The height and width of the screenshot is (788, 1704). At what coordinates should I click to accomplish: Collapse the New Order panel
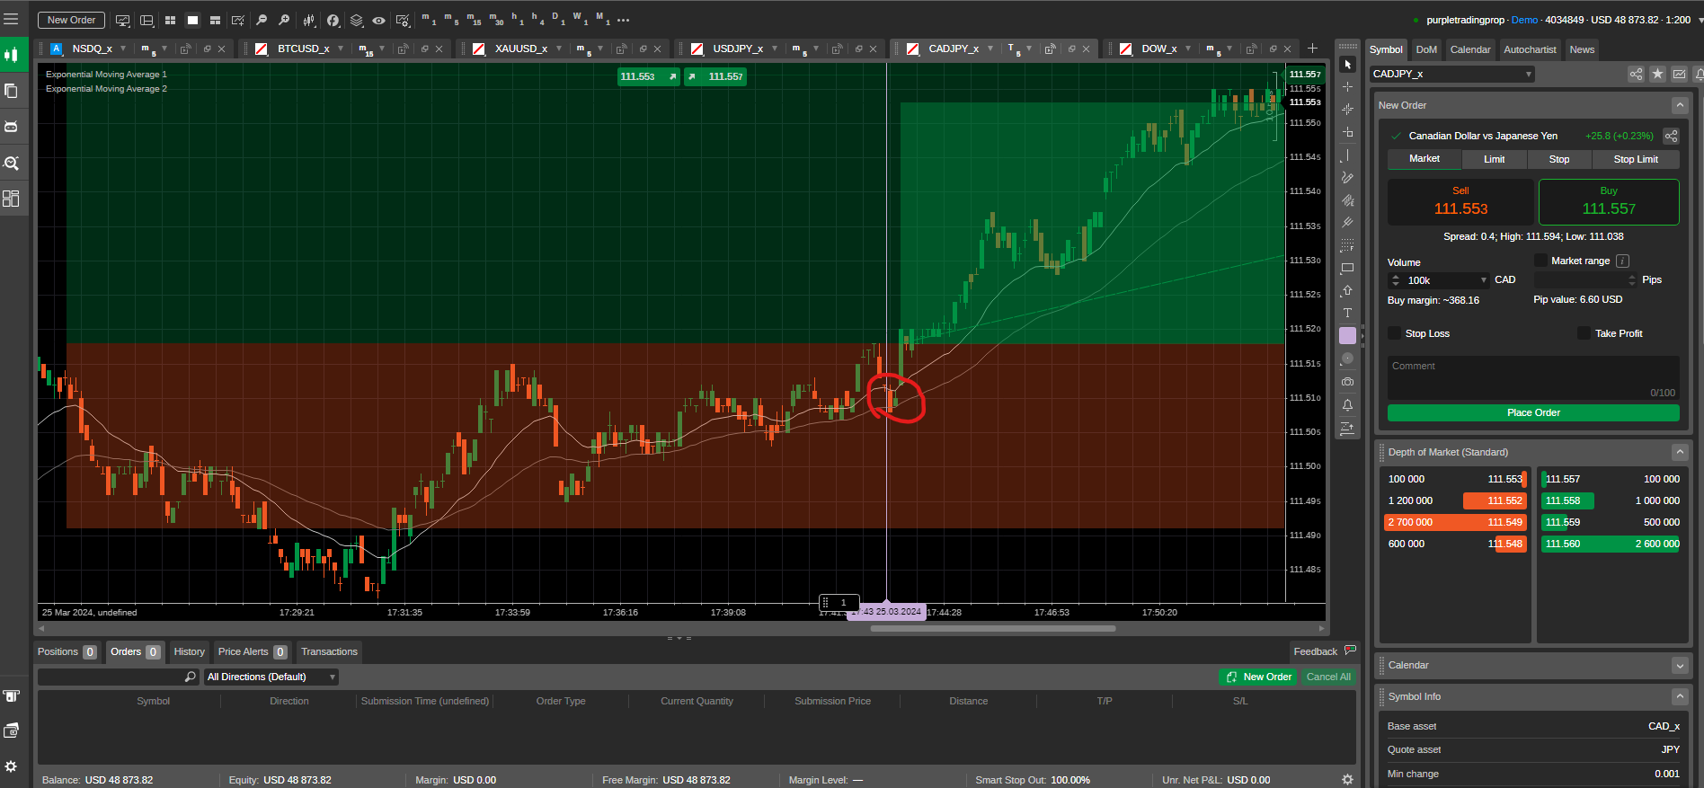tap(1679, 105)
